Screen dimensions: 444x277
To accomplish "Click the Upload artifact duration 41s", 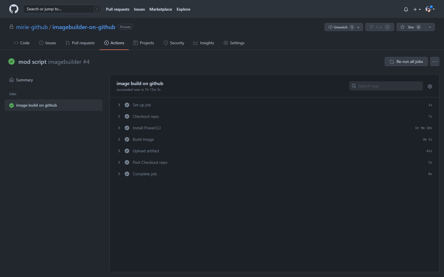I will coord(429,151).
